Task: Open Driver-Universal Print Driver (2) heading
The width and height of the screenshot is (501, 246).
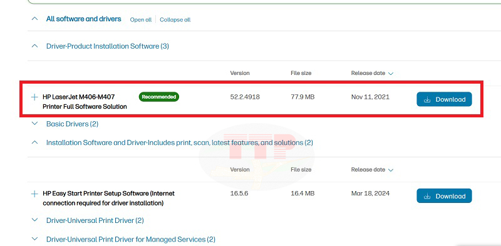Action: pos(95,220)
